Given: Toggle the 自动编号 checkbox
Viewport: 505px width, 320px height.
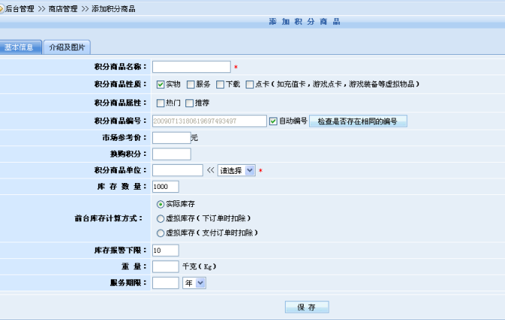Looking at the screenshot, I should (x=274, y=120).
